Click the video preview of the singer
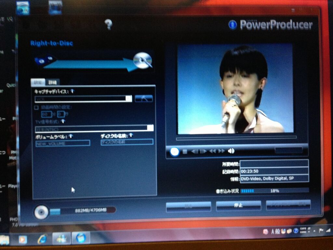The height and width of the screenshot is (250, 333). (235, 89)
